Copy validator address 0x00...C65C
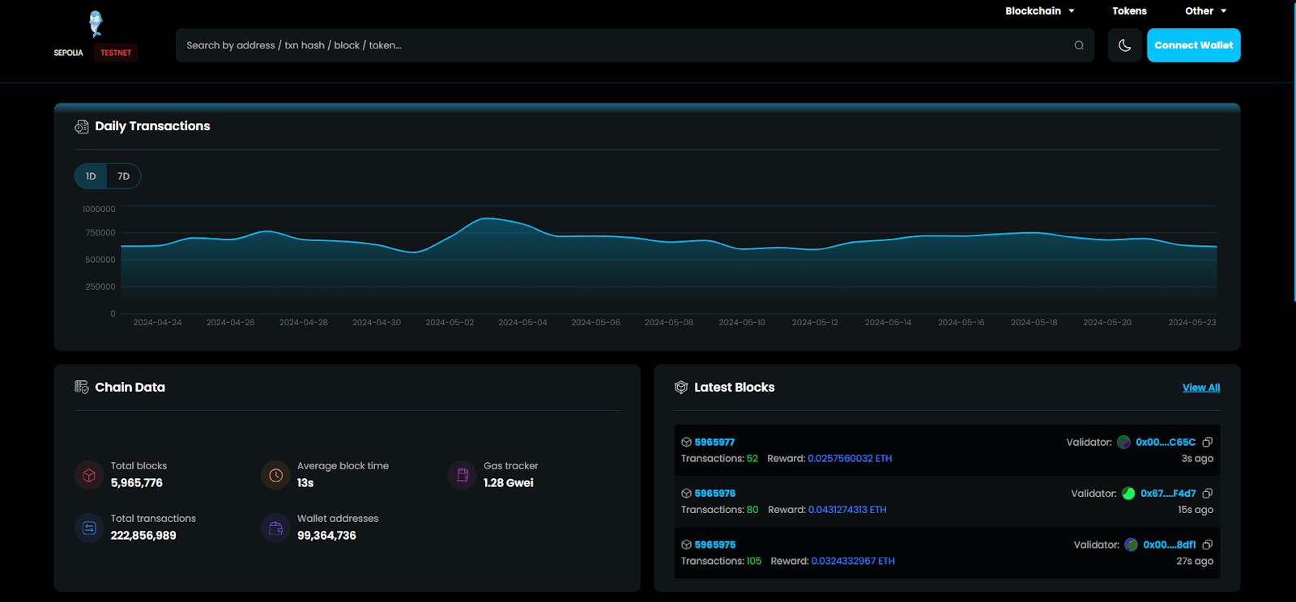This screenshot has width=1296, height=602. click(x=1207, y=443)
